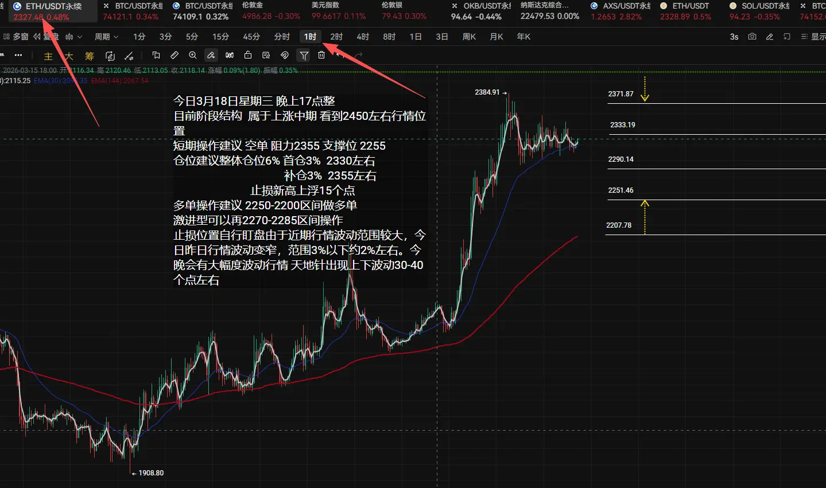
Task: Select the ruler measure tool
Action: click(174, 56)
